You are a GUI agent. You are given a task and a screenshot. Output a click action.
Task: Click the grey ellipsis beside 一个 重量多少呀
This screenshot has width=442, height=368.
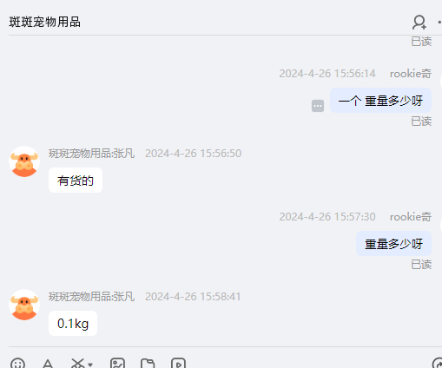pyautogui.click(x=318, y=106)
